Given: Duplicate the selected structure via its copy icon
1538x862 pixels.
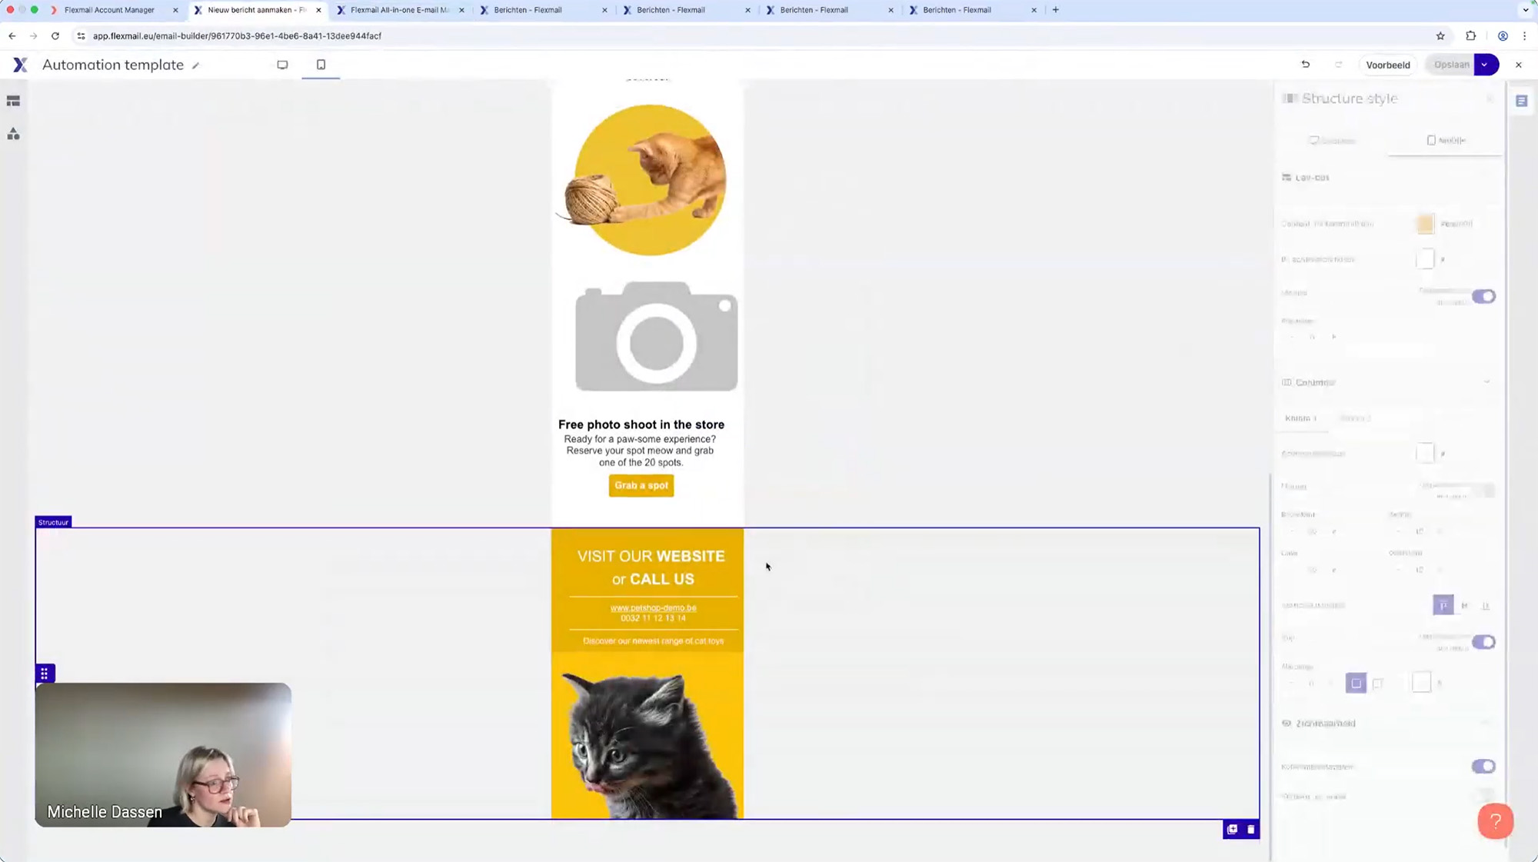Looking at the screenshot, I should coord(1232,829).
